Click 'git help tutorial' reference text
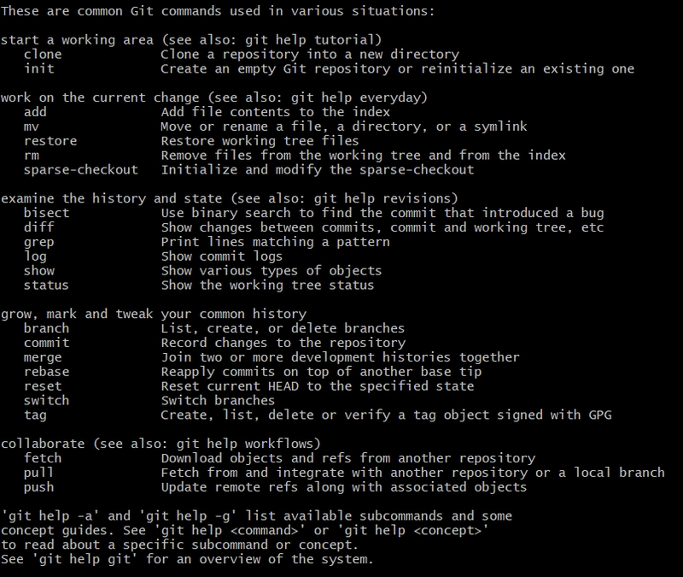Image resolution: width=683 pixels, height=577 pixels. point(309,40)
